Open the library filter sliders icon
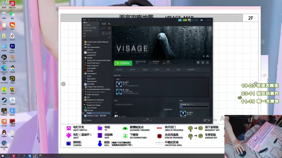The height and width of the screenshot is (158, 282). click(109, 38)
